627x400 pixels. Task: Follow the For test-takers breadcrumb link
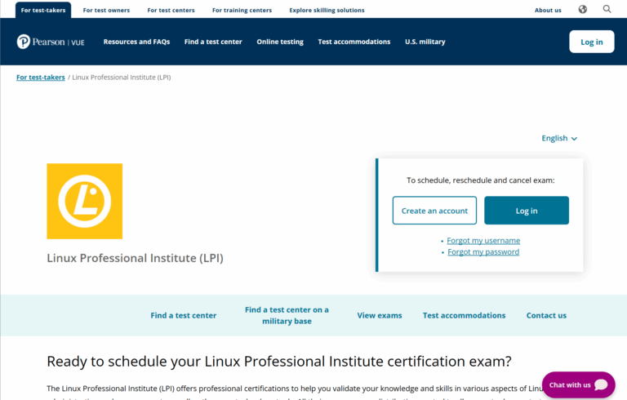point(40,78)
